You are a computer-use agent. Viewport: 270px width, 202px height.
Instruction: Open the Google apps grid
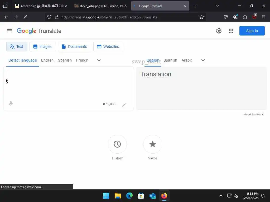231,31
